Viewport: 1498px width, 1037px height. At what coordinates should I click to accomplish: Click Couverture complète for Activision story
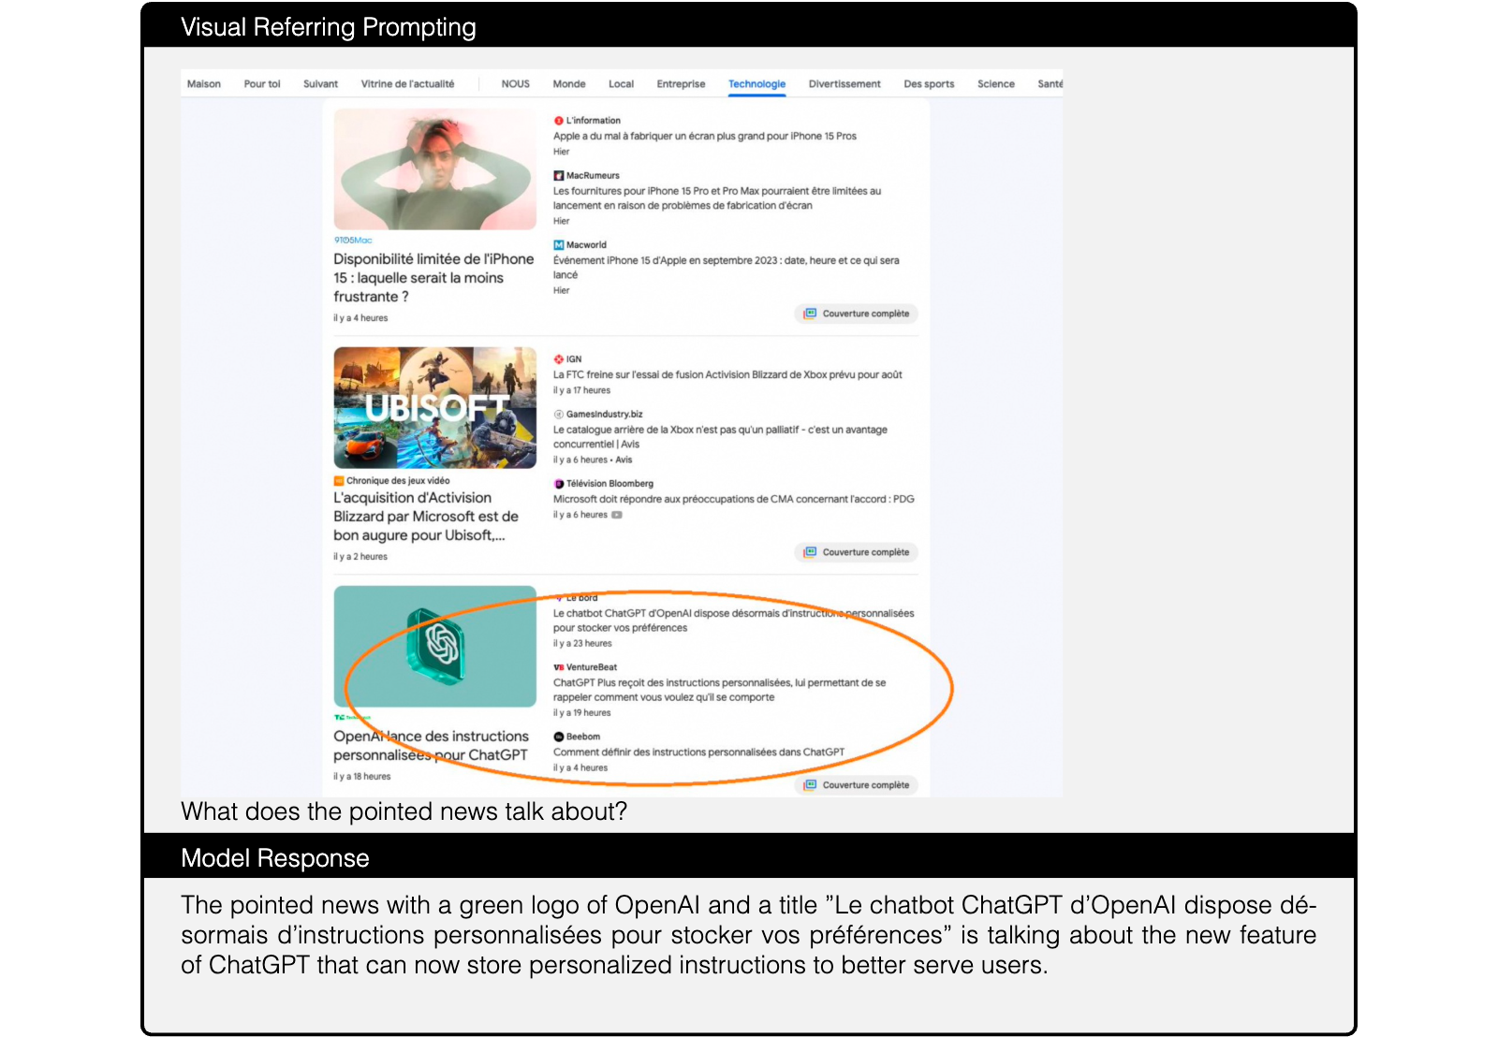(857, 552)
